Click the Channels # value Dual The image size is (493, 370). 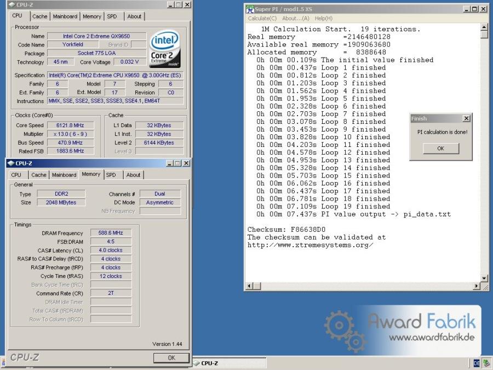pyautogui.click(x=160, y=194)
